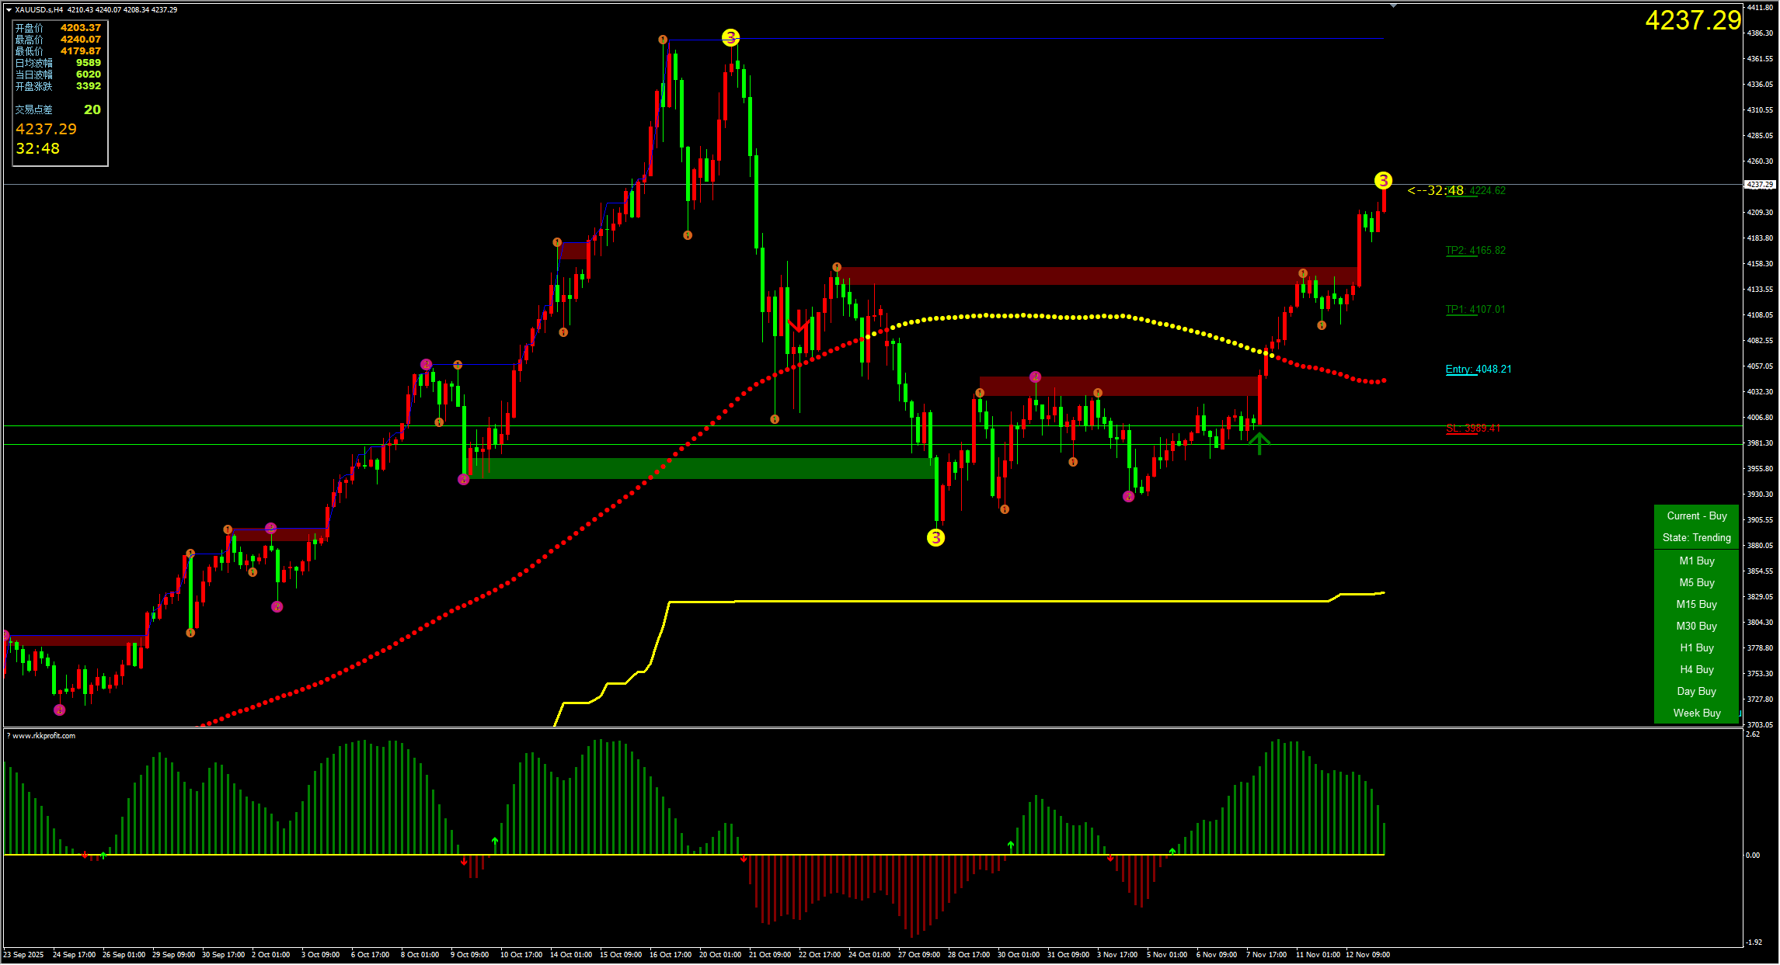Viewport: 1780px width, 965px height.
Task: Click the www.rkkprofit.com indicator label
Action: point(44,736)
